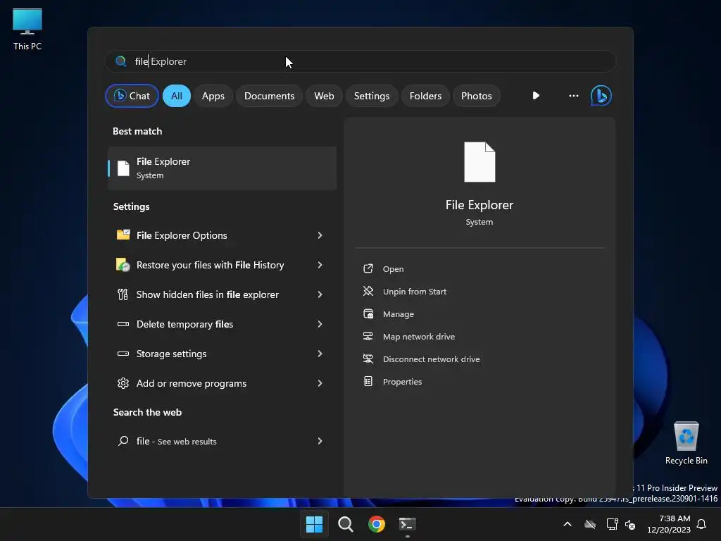This screenshot has height=541, width=721.
Task: Click 'file - See web results' text
Action: pyautogui.click(x=177, y=441)
